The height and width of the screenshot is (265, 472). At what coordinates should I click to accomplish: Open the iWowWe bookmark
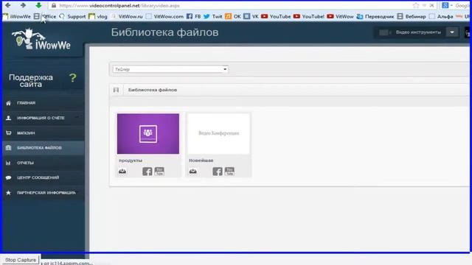17,16
